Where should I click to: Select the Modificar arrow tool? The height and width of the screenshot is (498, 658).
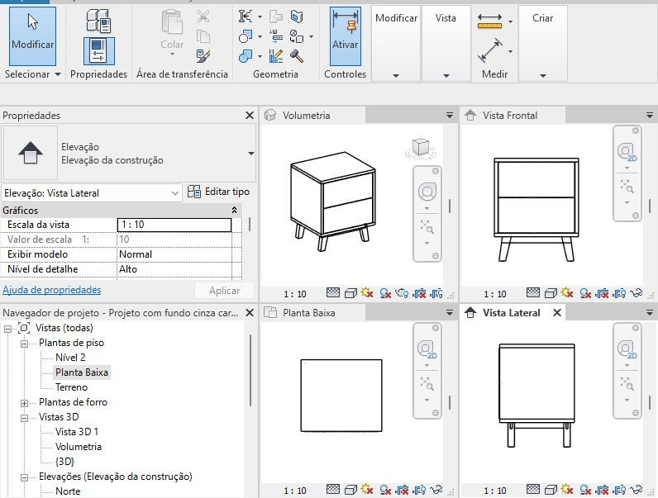point(32,36)
